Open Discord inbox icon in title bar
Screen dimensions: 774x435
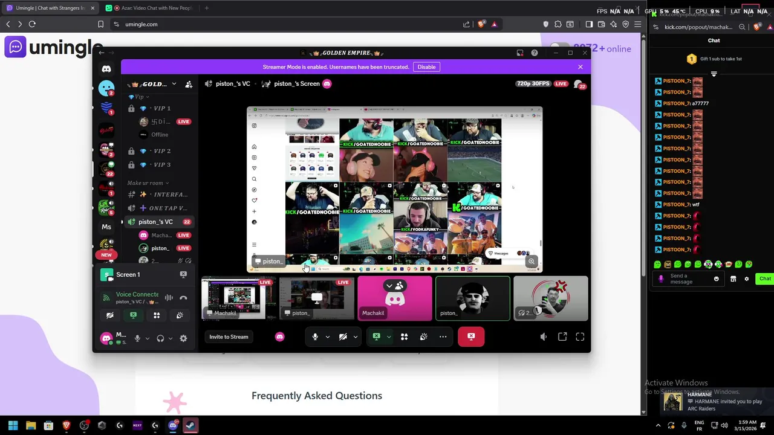tap(520, 53)
